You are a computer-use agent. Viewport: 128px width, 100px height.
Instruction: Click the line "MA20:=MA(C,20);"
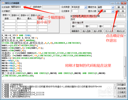[x=12, y=66]
